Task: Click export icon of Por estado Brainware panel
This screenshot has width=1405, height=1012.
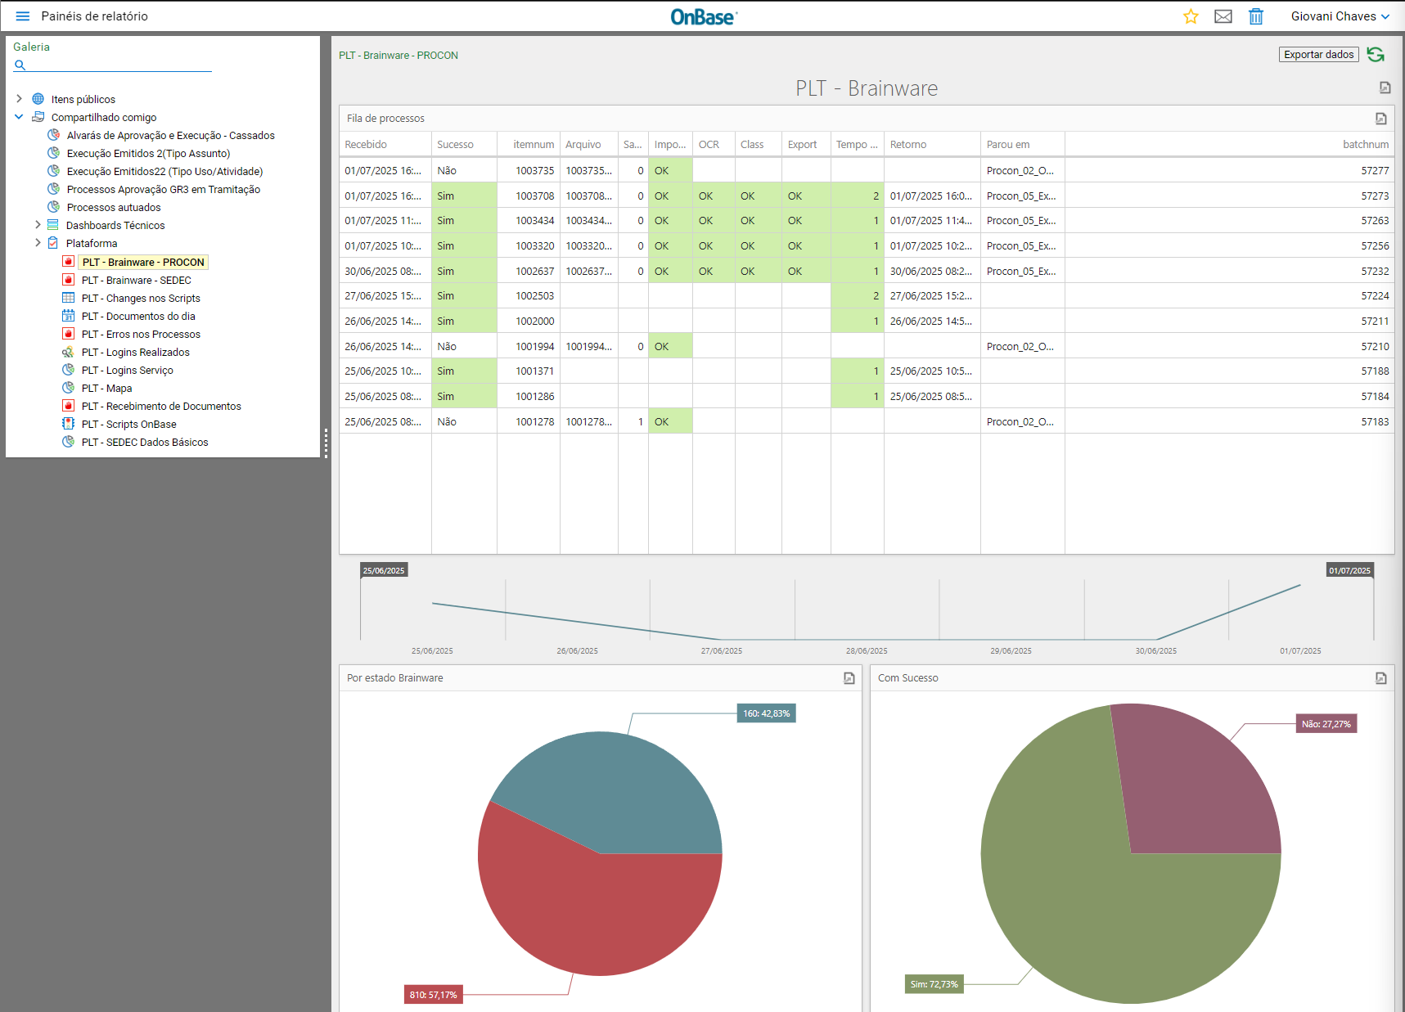Action: 849,678
